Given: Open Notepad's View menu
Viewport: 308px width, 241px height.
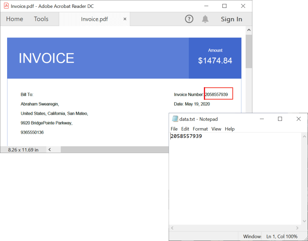Looking at the screenshot, I should pyautogui.click(x=216, y=129).
